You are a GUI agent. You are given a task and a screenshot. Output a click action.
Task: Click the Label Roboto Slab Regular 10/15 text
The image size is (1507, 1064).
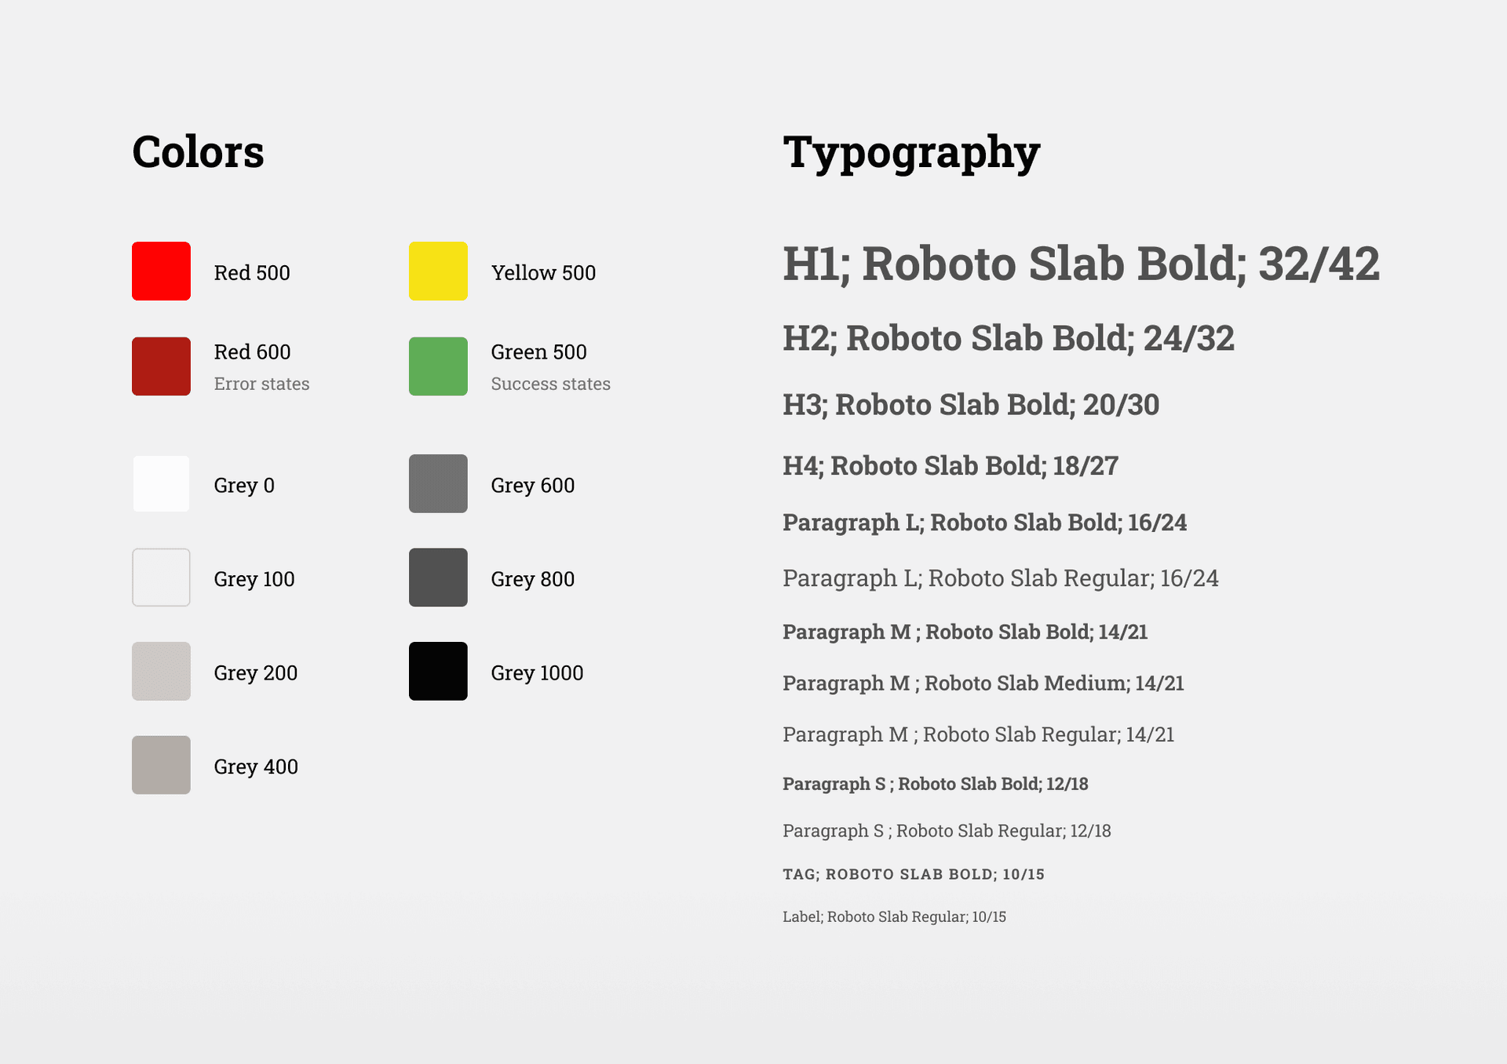tap(894, 916)
